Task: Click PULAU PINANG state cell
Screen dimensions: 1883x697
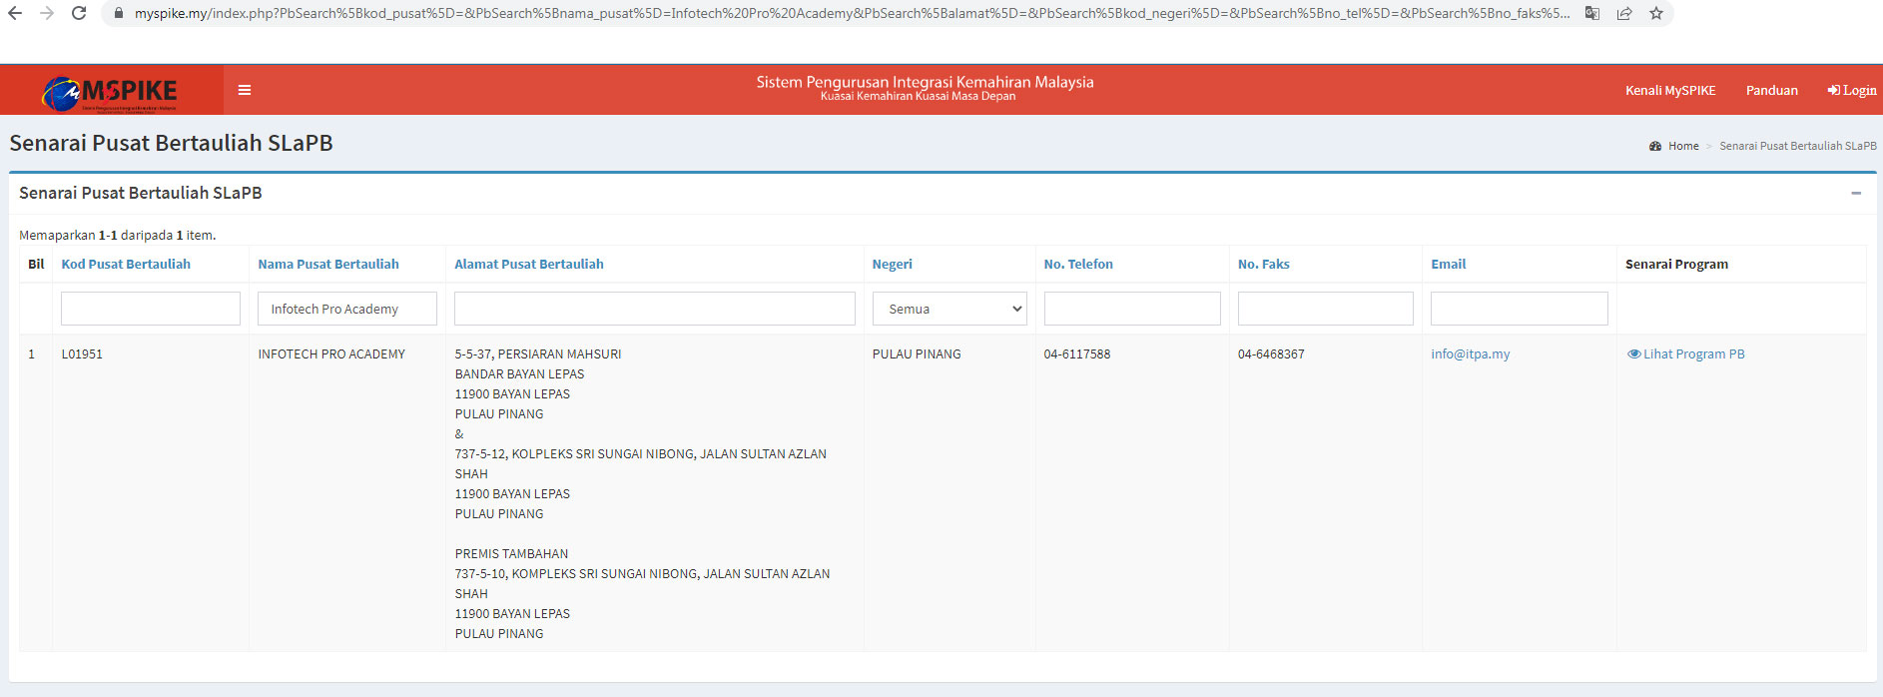Action: tap(917, 353)
